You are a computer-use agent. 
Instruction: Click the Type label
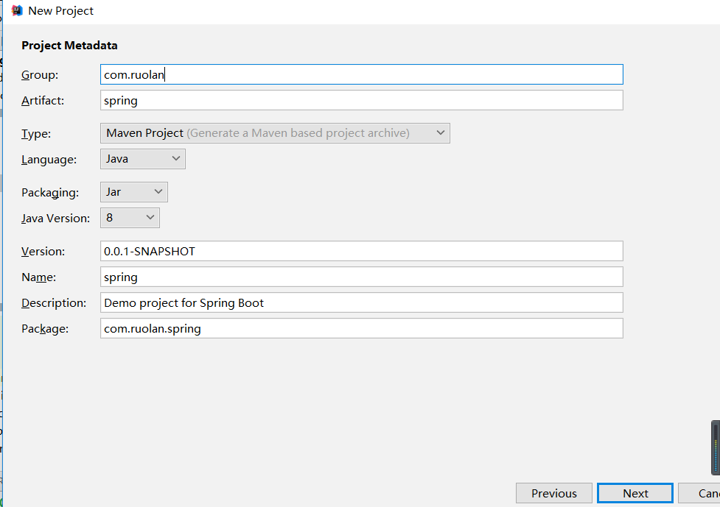(36, 134)
